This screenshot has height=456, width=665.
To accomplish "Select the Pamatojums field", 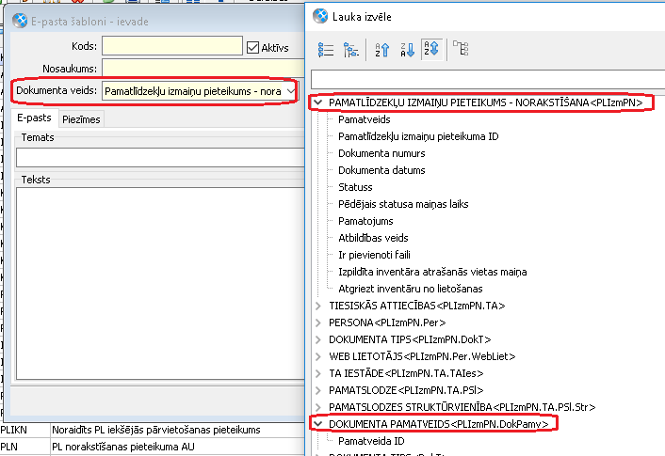I will tap(365, 221).
